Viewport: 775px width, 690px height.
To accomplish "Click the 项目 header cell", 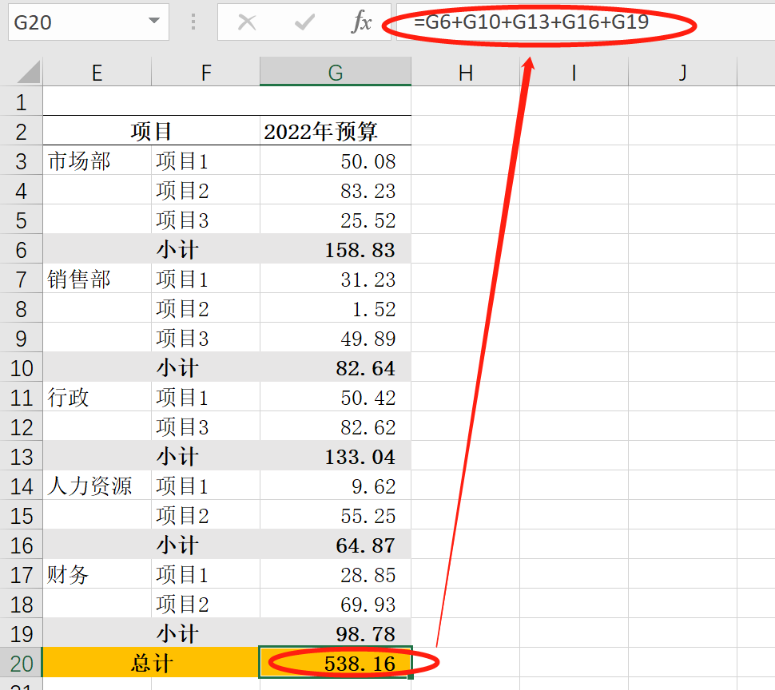I will [151, 132].
